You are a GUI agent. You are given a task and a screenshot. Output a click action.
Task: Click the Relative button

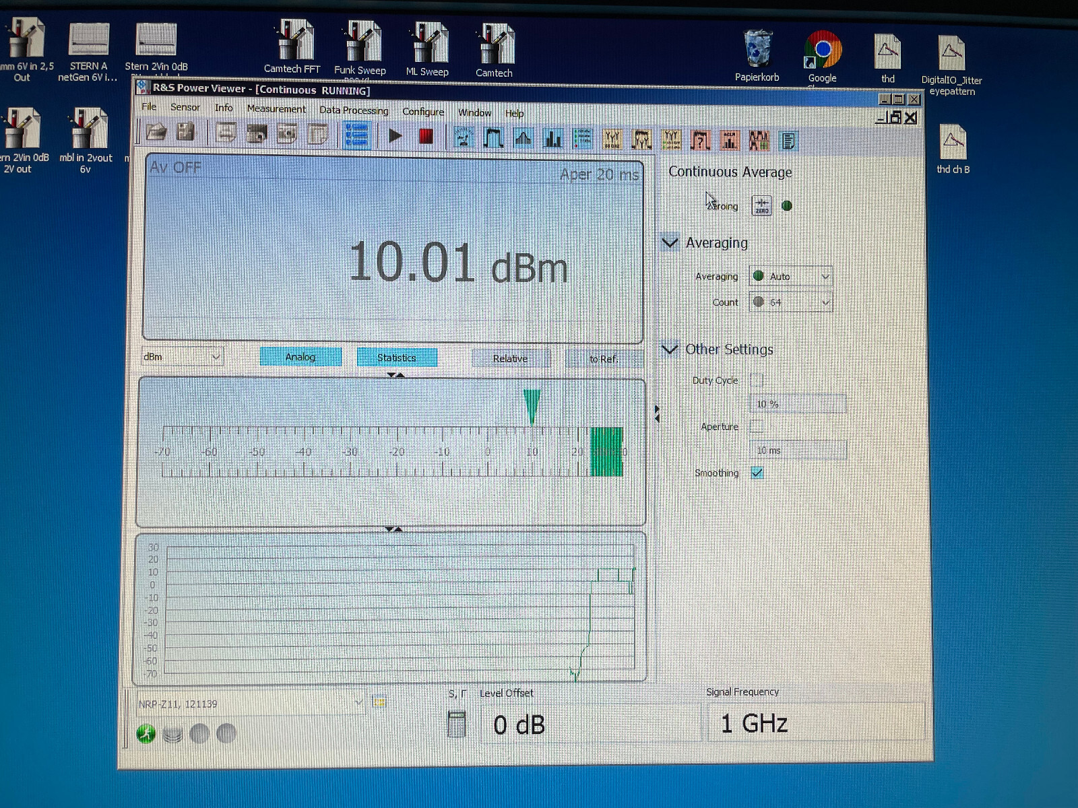pos(510,358)
